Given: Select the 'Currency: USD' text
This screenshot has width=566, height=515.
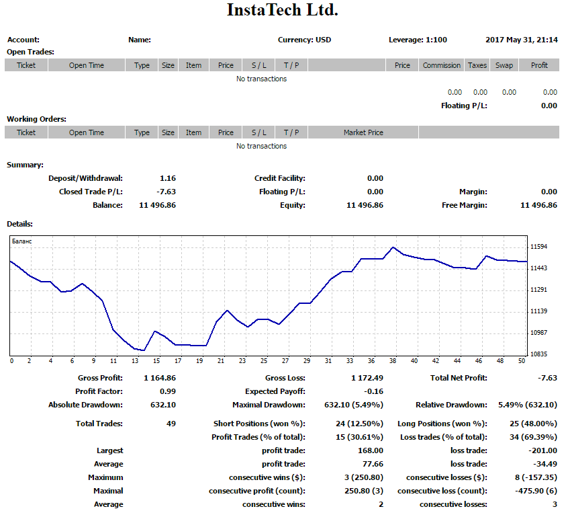Looking at the screenshot, I should [x=304, y=40].
